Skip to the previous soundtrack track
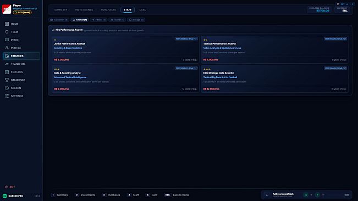Viewport: 358px width, 201px height. point(311,195)
